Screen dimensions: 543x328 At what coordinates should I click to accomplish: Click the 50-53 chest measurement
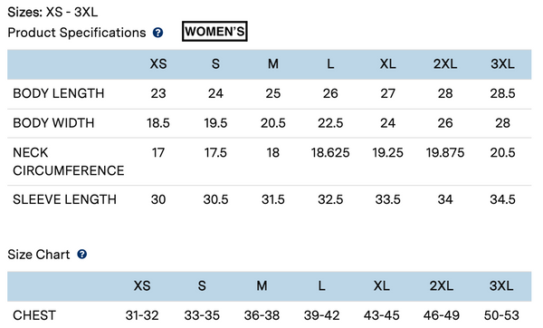(501, 315)
